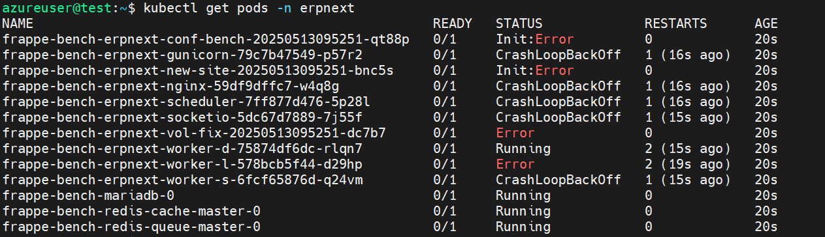Click the STATUS column header
The image size is (825, 237).
click(519, 23)
